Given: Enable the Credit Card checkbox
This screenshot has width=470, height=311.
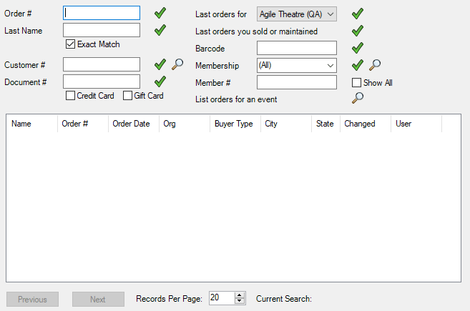Looking at the screenshot, I should pyautogui.click(x=70, y=96).
